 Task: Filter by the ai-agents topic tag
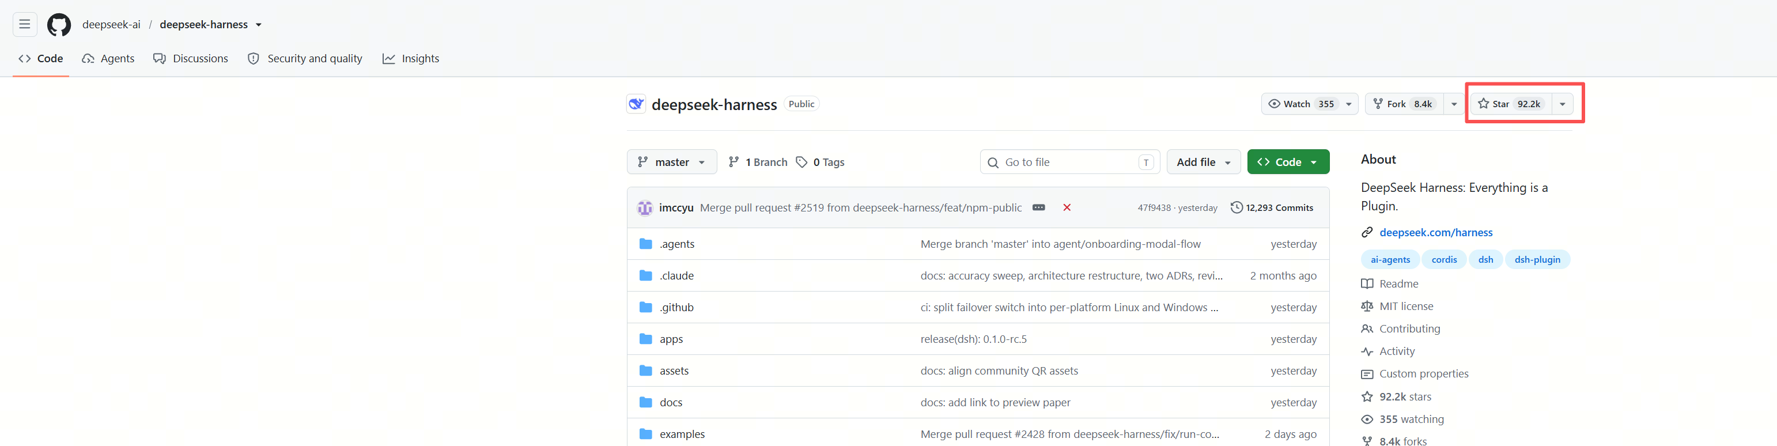click(1390, 260)
